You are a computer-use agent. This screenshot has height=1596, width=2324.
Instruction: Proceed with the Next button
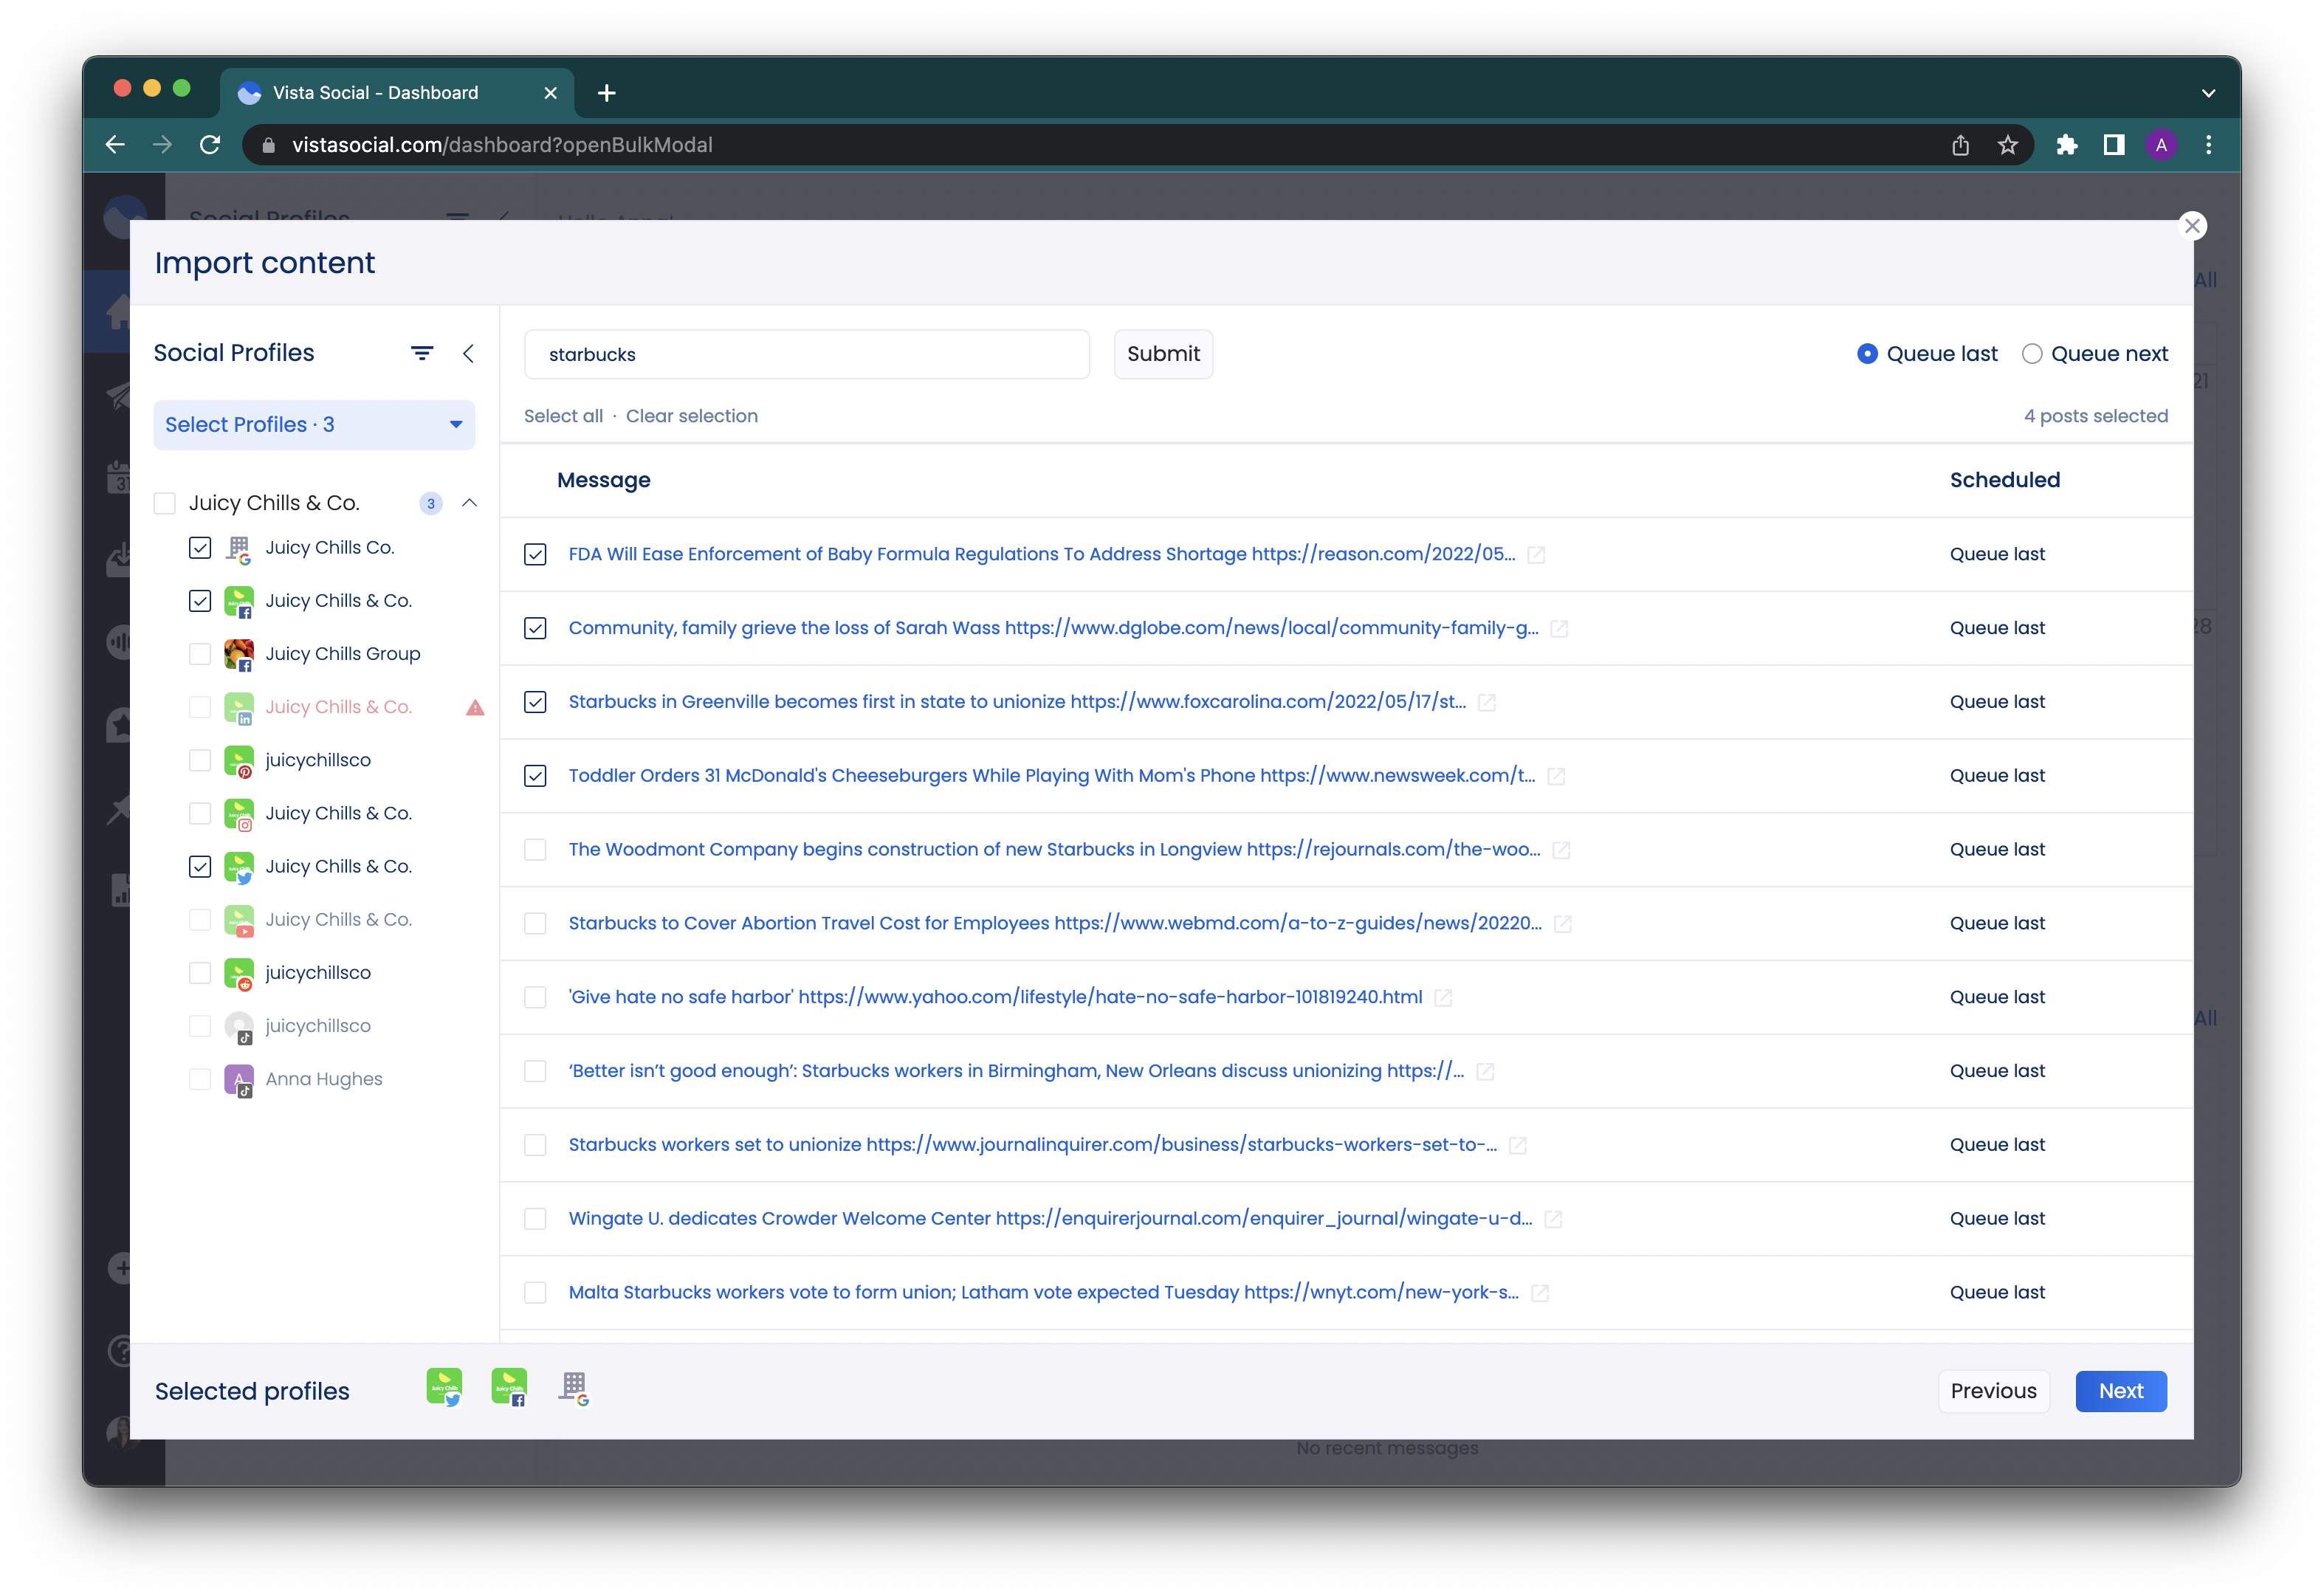(2120, 1392)
